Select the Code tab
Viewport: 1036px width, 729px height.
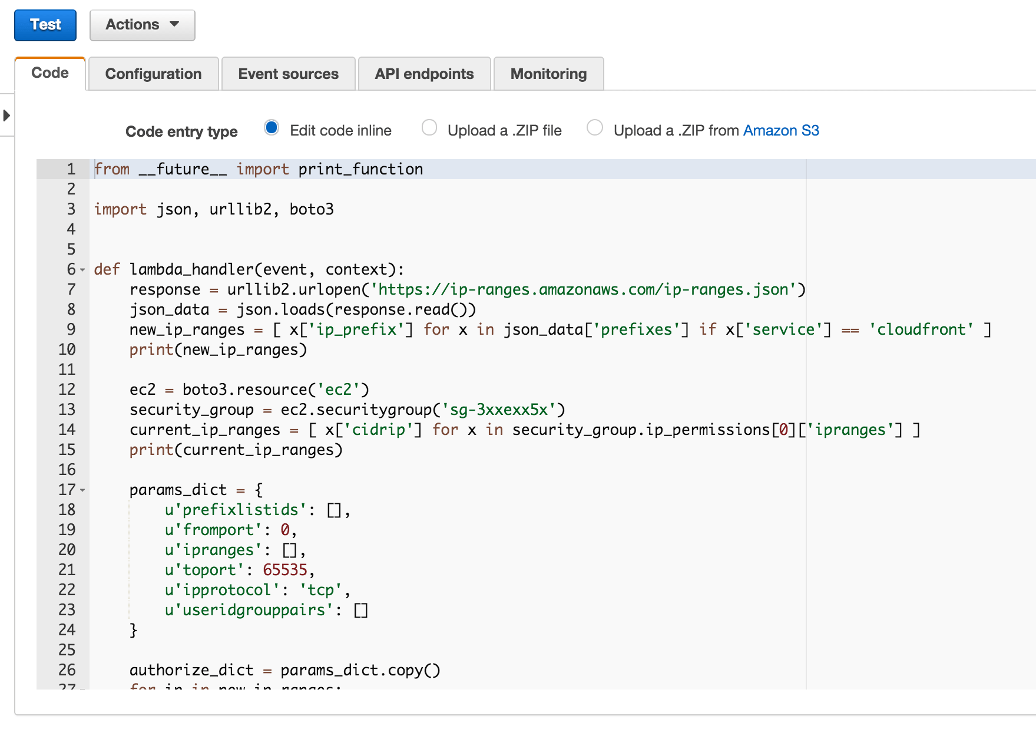(x=49, y=72)
